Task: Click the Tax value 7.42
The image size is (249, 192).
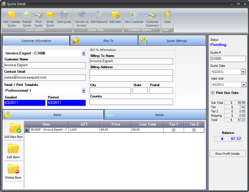Action: tap(235, 107)
